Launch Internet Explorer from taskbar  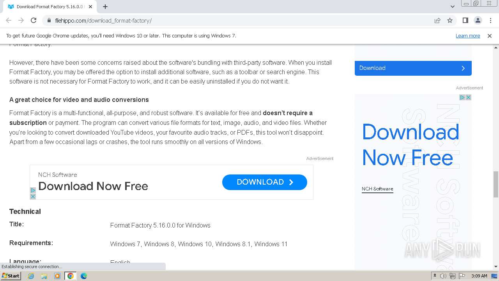click(31, 276)
